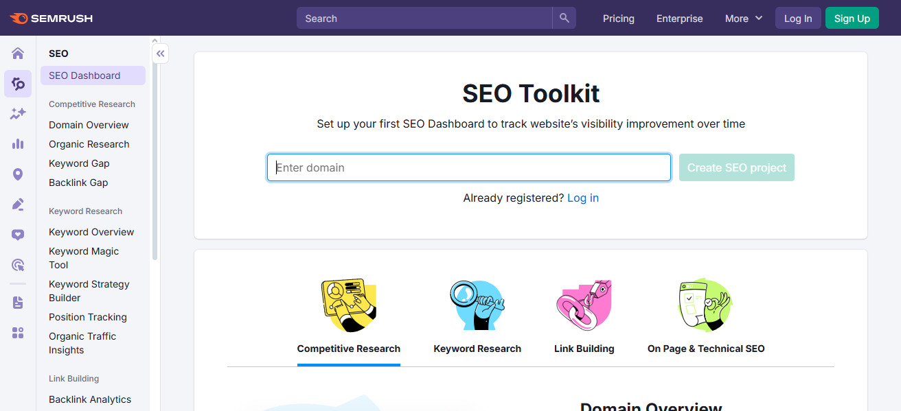Image resolution: width=901 pixels, height=411 pixels.
Task: Open the bar chart Traffic icon
Action: click(x=18, y=144)
